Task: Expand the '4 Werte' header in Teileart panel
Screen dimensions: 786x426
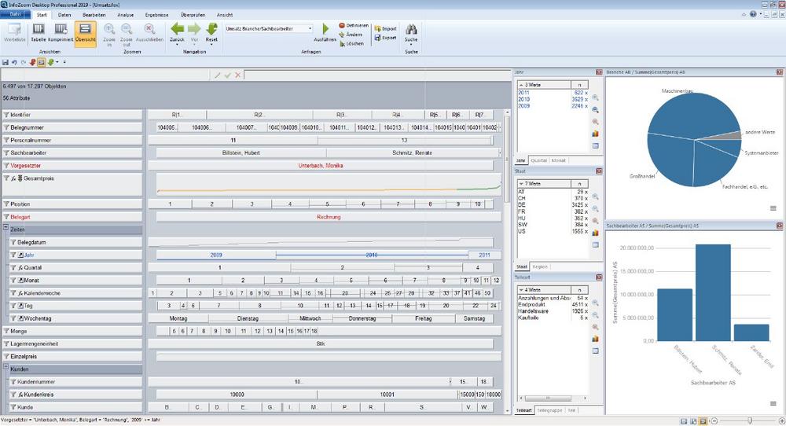Action: pyautogui.click(x=543, y=290)
